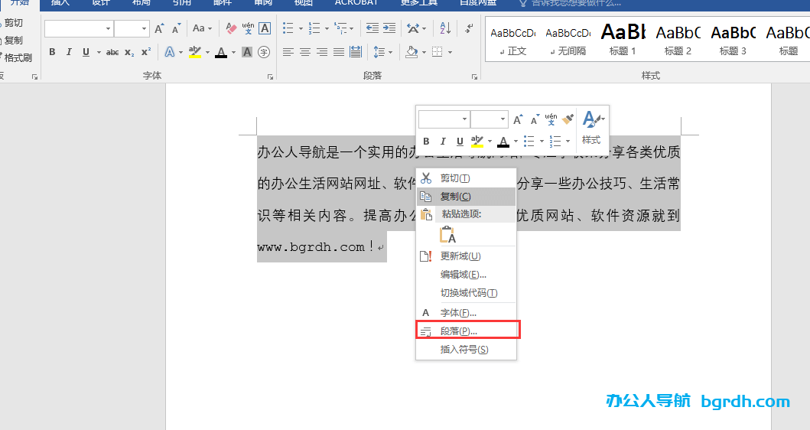Apply the 正文 style

pyautogui.click(x=513, y=40)
